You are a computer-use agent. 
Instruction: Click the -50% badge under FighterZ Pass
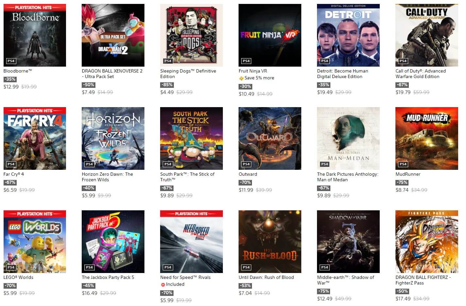402,291
